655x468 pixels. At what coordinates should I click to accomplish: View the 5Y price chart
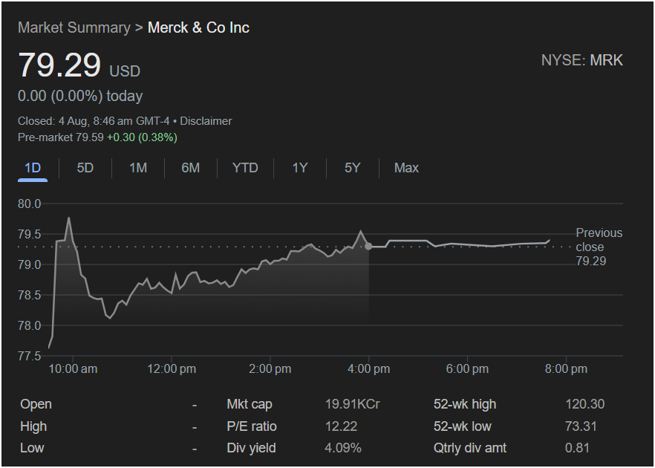click(x=352, y=168)
